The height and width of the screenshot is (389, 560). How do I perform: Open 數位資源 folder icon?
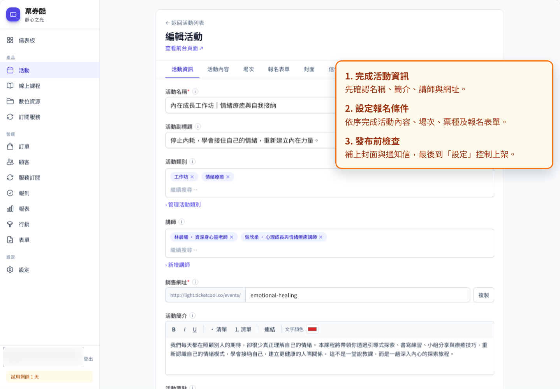pyautogui.click(x=10, y=101)
